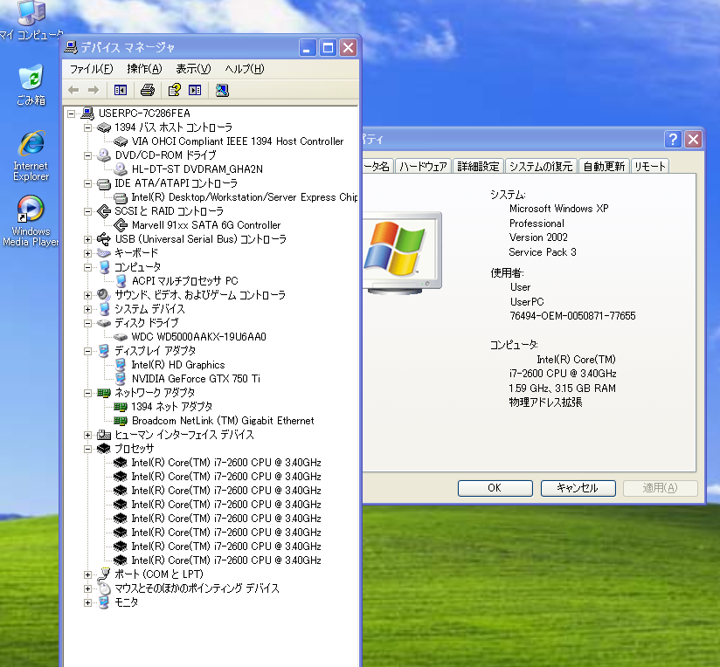720x667 pixels.
Task: Open the ファイル(F) menu
Action: tap(91, 69)
